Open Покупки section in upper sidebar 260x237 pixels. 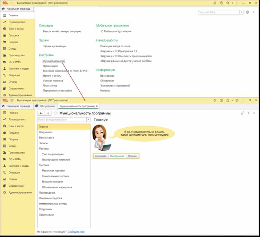pos(13,42)
